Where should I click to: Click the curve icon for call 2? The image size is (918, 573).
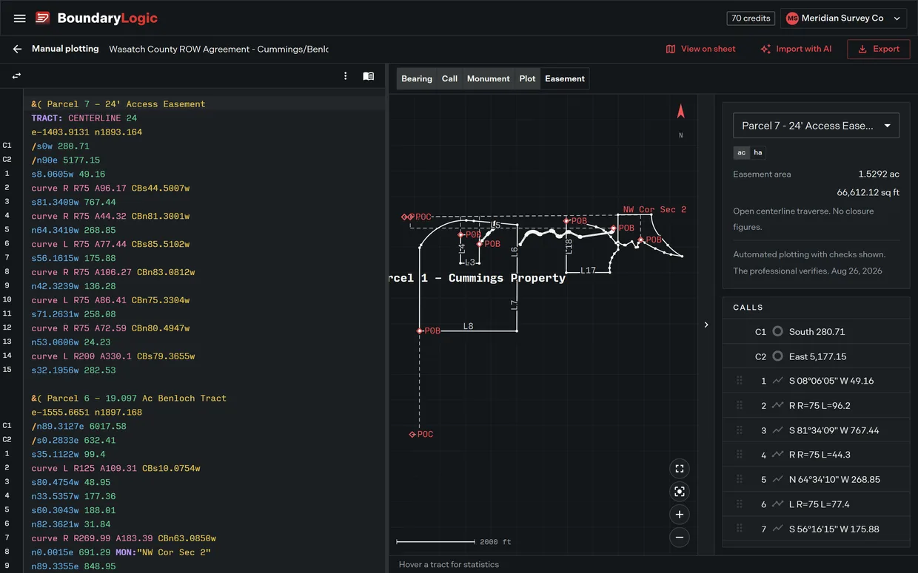point(777,405)
